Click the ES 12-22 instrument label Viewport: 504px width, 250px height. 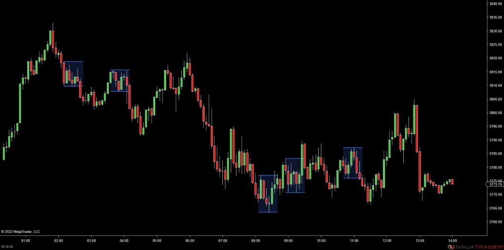coord(8,247)
